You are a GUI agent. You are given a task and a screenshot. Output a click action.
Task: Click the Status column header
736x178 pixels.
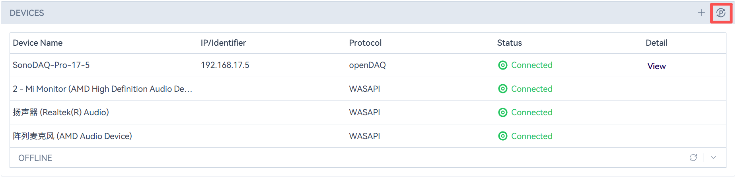pos(509,43)
